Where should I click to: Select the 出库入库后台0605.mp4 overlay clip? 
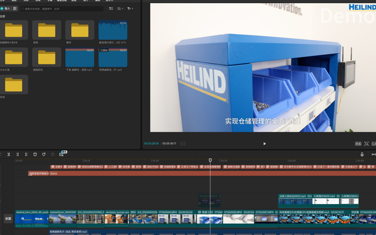tap(295, 201)
